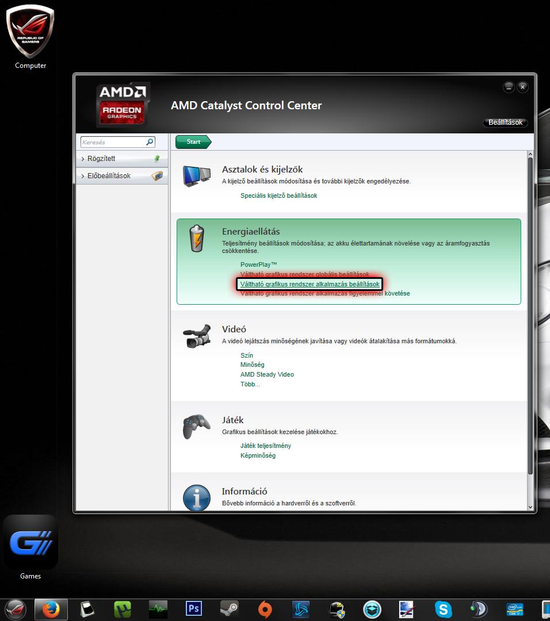Image resolution: width=550 pixels, height=621 pixels.
Task: Click the search magnifier icon
Action: pos(150,142)
